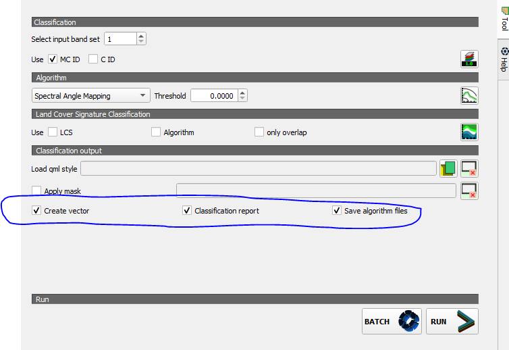Click the Run section header
Screen dimensions: 509x350
point(254,299)
